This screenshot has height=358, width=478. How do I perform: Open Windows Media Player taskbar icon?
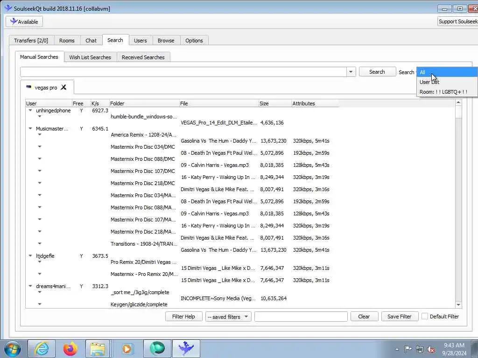pos(127,349)
